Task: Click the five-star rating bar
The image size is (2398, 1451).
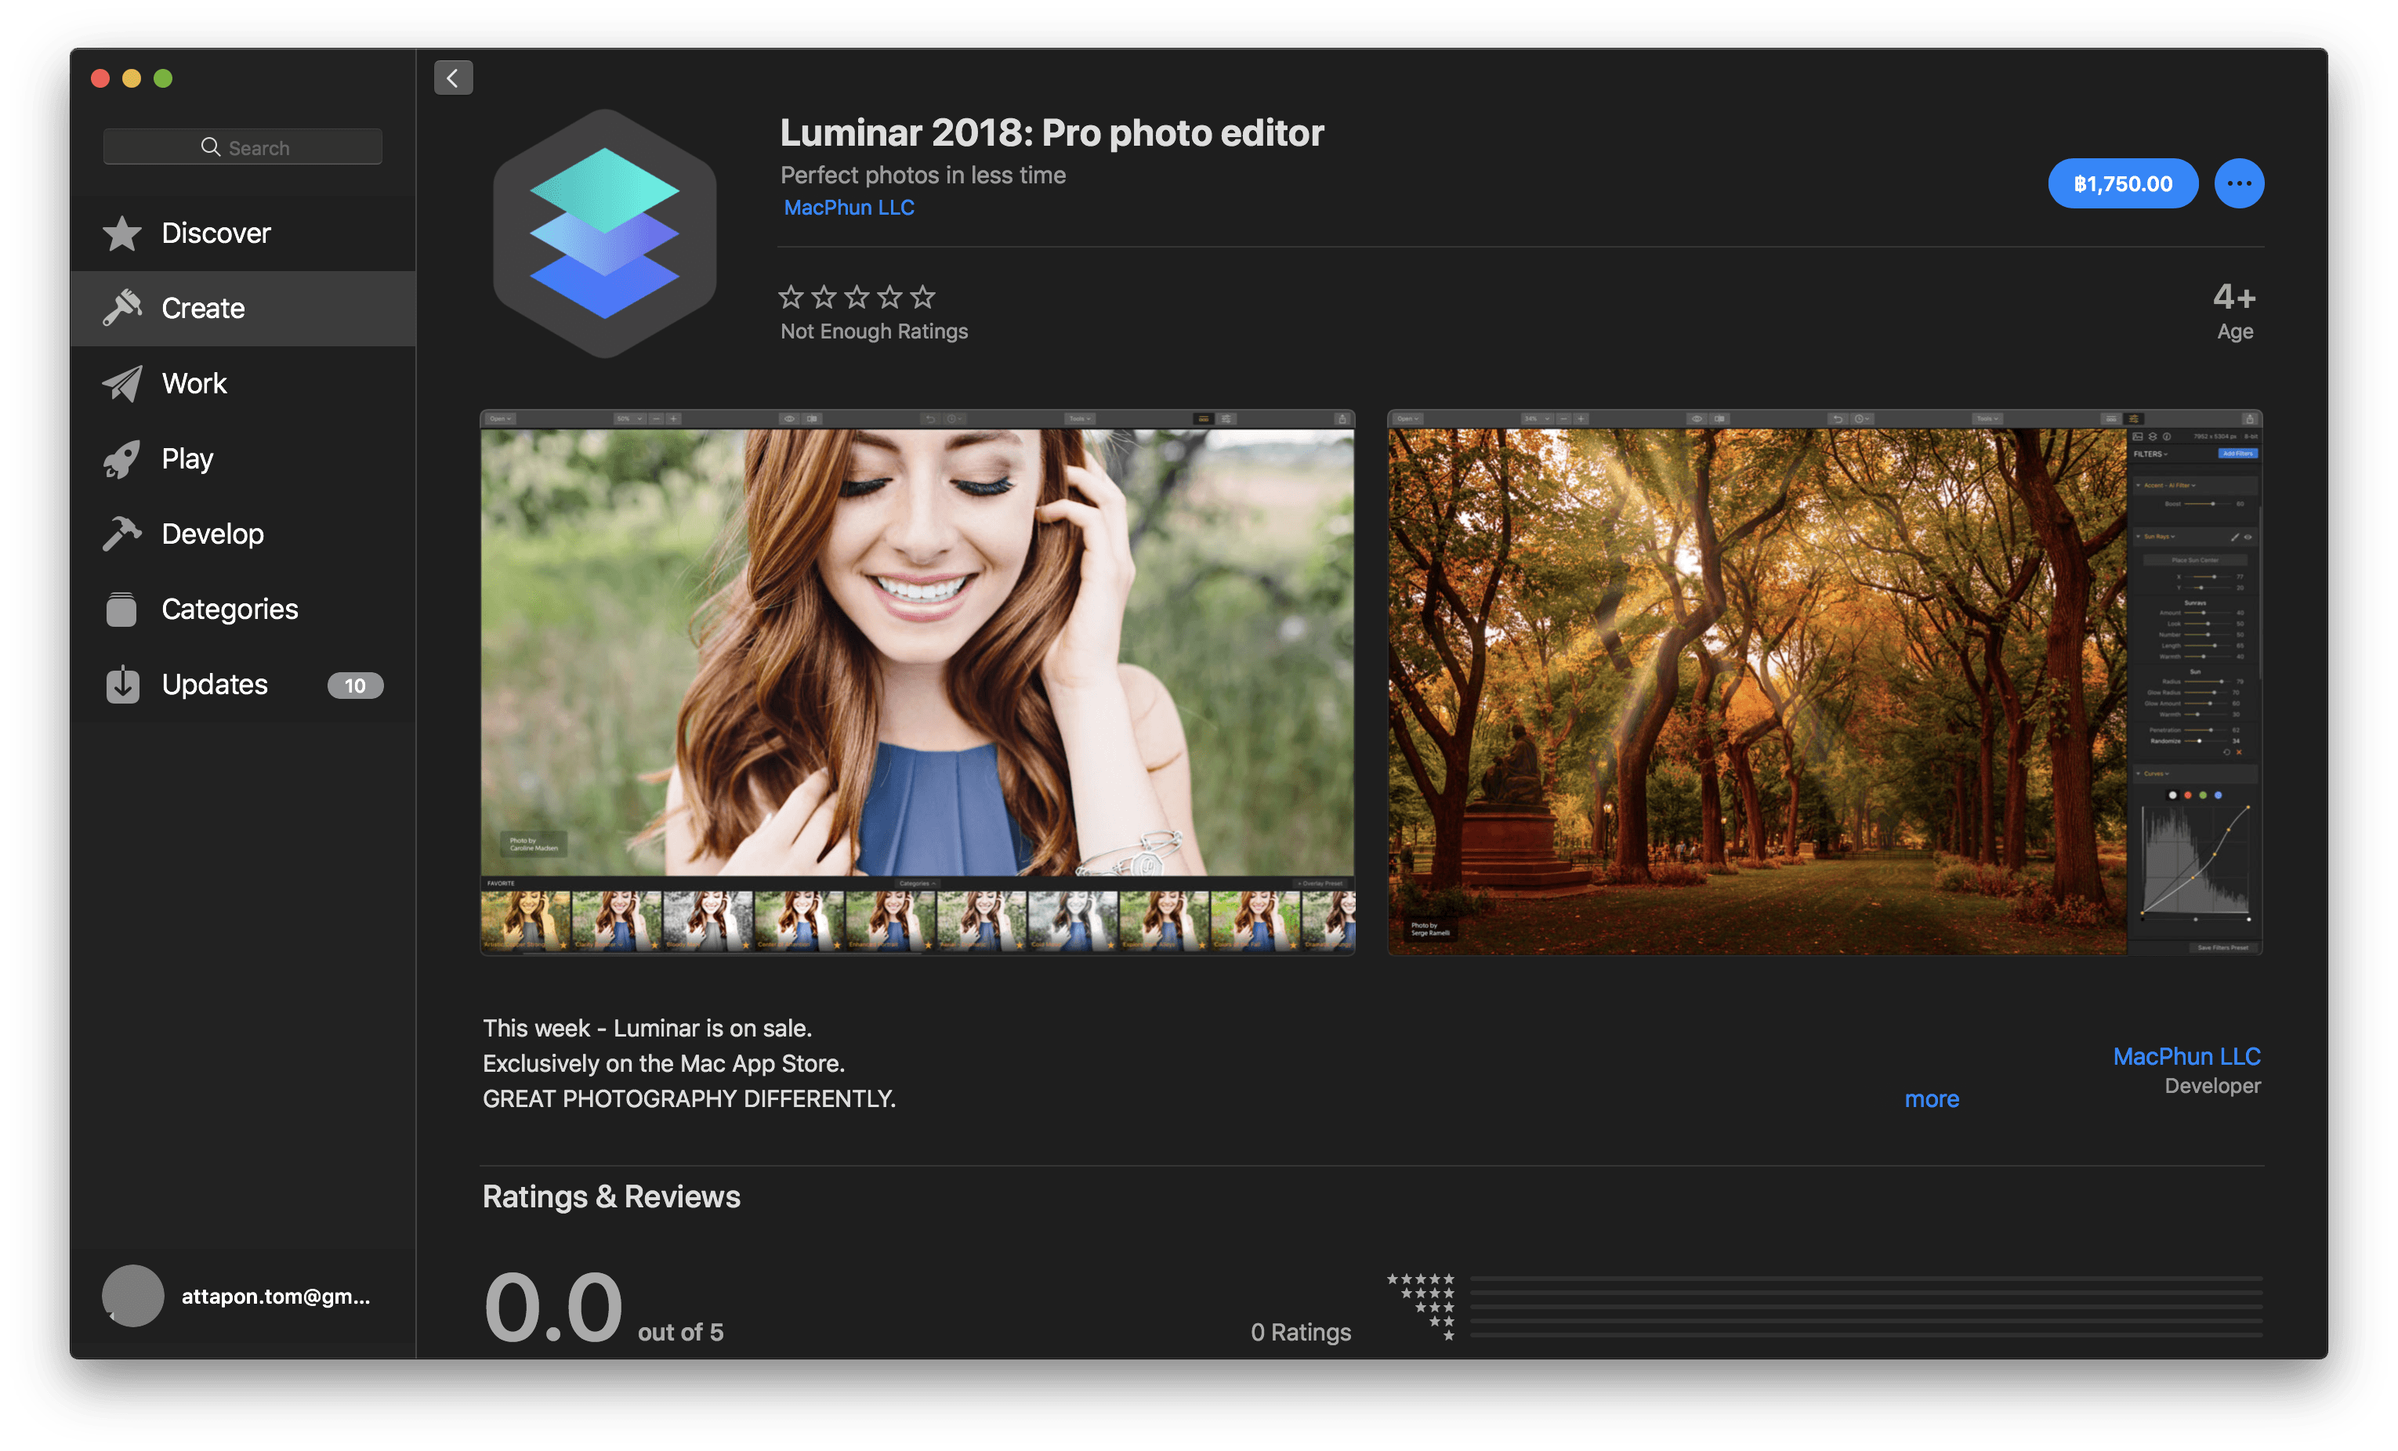Action: click(x=1866, y=1279)
